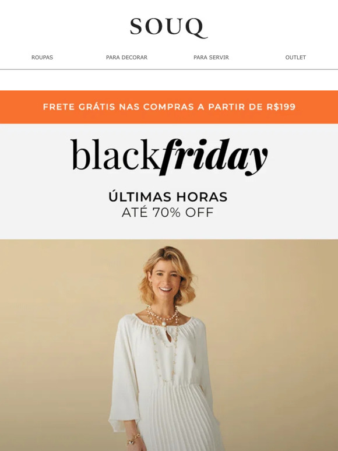
Task: Click the gold bracelet on the wrist
Action: click(x=133, y=439)
